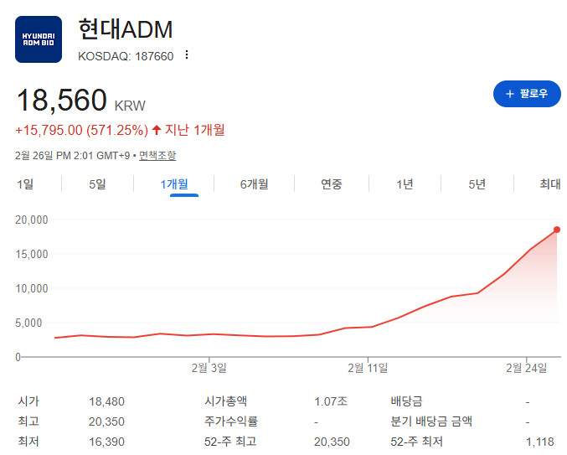Select the 1일 chart range tab
Viewport: 567px width, 455px height.
point(25,184)
